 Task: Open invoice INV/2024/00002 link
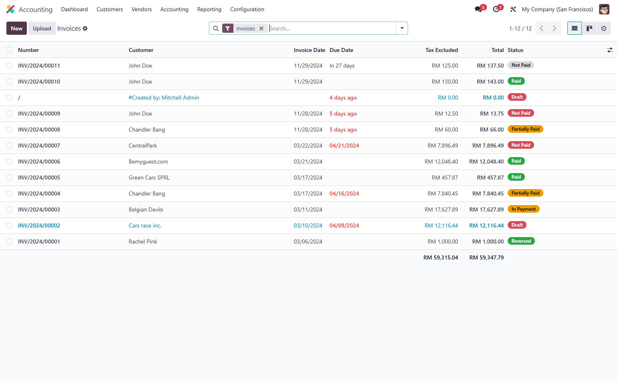click(x=39, y=225)
